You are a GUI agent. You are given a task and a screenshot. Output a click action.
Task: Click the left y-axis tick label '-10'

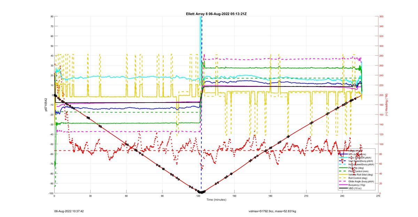click(51, 105)
